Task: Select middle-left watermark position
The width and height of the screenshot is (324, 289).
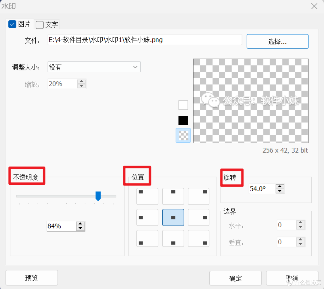Action: pos(147,217)
